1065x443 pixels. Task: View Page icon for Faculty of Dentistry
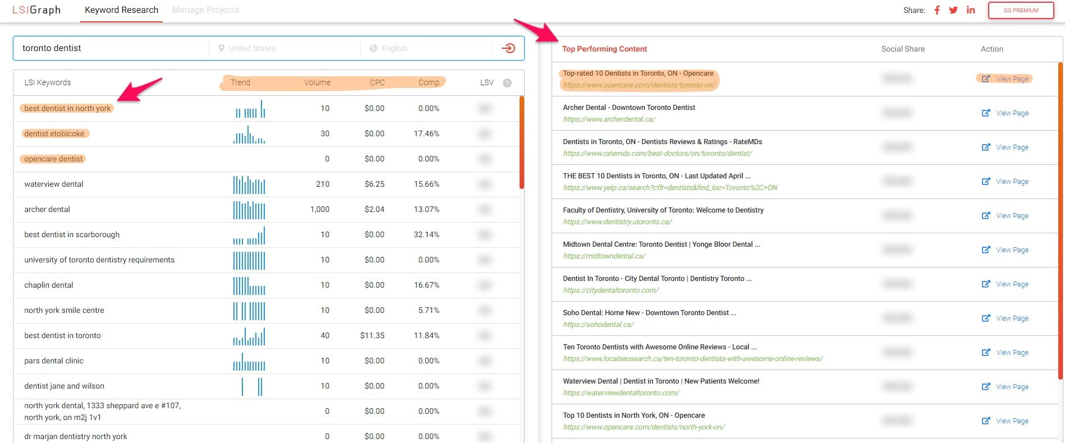click(x=986, y=216)
